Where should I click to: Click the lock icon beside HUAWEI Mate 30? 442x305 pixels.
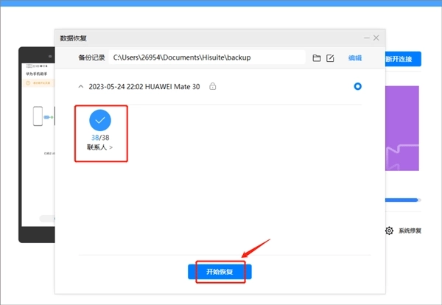point(212,86)
